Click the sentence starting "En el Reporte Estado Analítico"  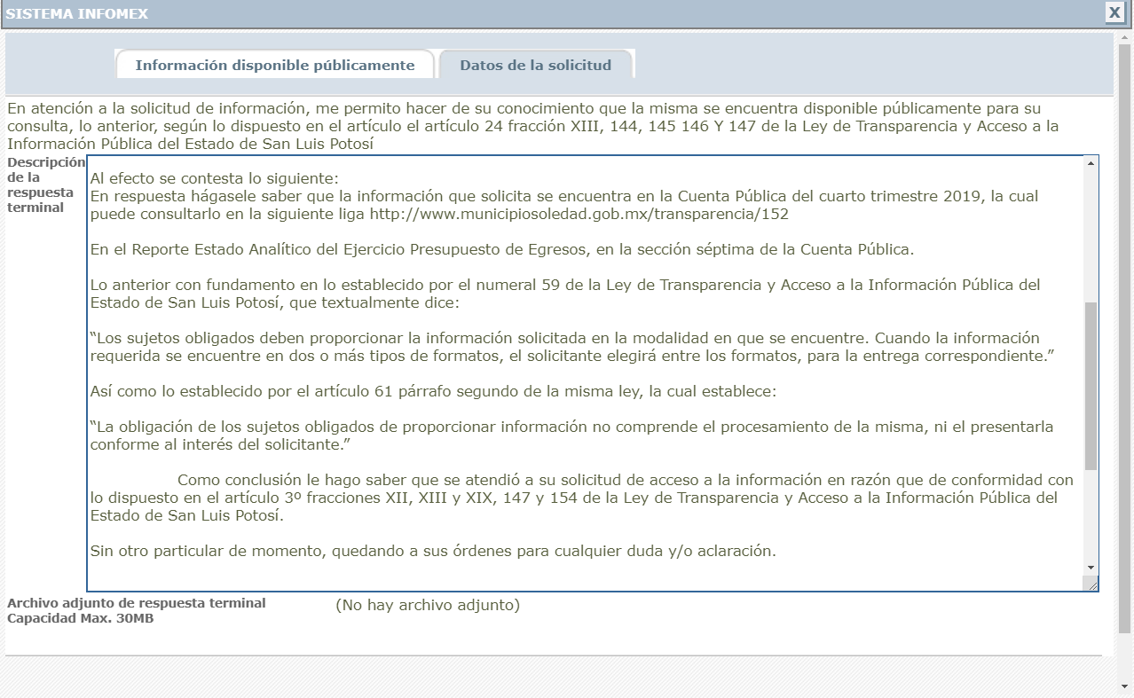tap(502, 249)
